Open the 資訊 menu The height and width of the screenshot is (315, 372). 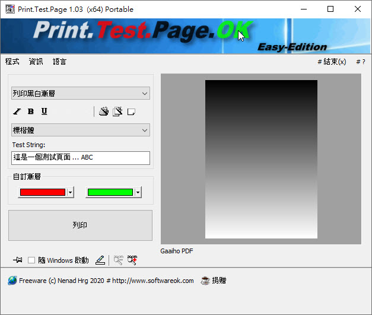pos(36,62)
